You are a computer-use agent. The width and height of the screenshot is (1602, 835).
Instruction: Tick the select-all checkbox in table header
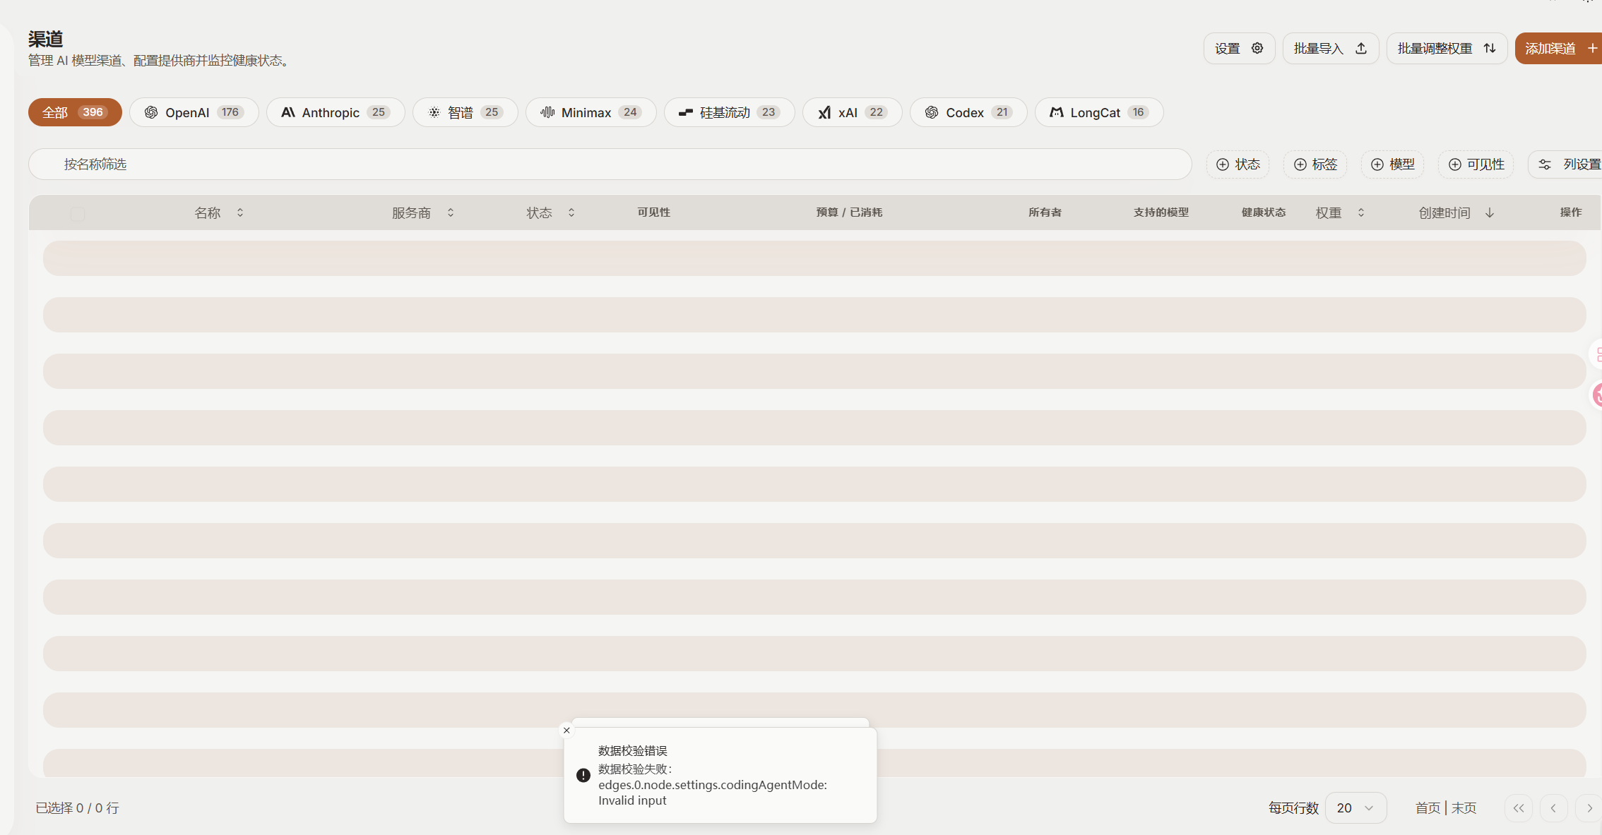point(78,214)
